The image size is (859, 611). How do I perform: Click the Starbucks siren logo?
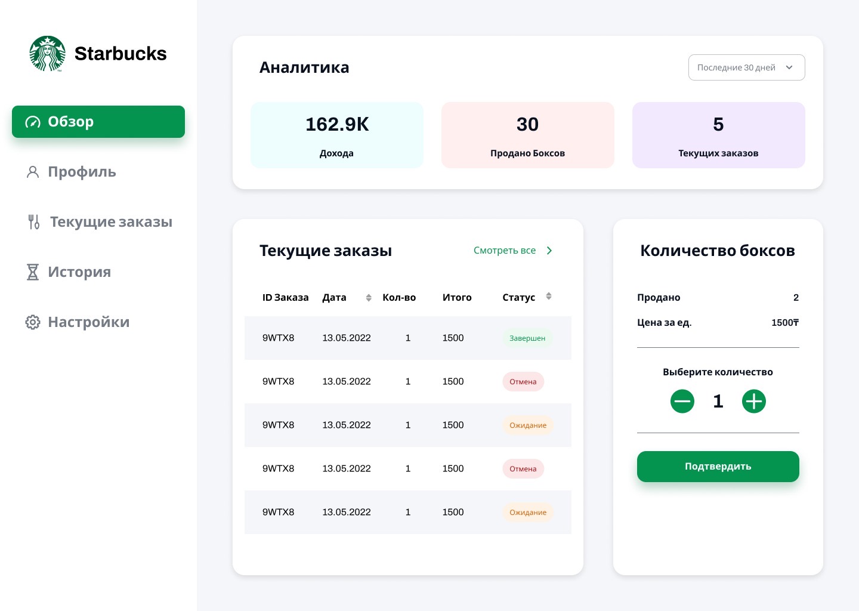point(47,54)
